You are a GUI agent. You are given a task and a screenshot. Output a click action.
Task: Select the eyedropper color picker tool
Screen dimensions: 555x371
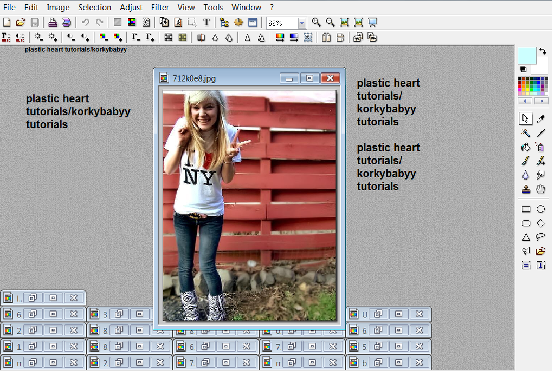pos(540,119)
